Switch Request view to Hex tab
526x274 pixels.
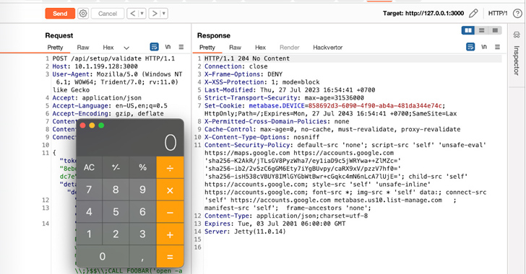108,48
